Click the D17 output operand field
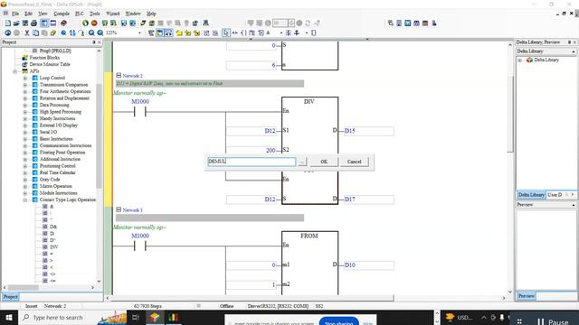Image resolution: width=579 pixels, height=325 pixels. (368, 200)
